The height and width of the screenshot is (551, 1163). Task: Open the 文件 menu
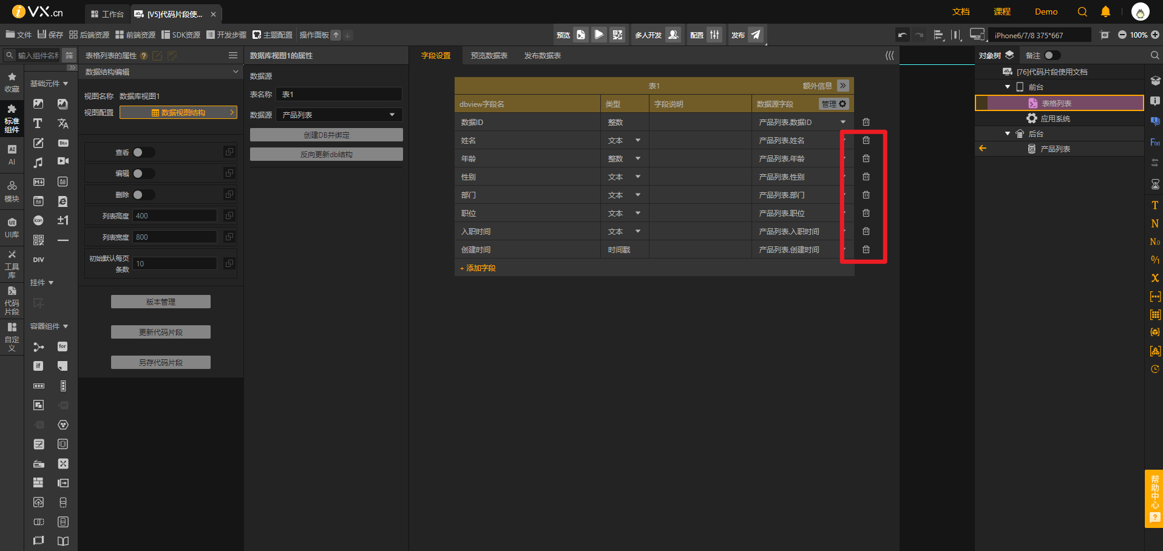click(x=19, y=35)
